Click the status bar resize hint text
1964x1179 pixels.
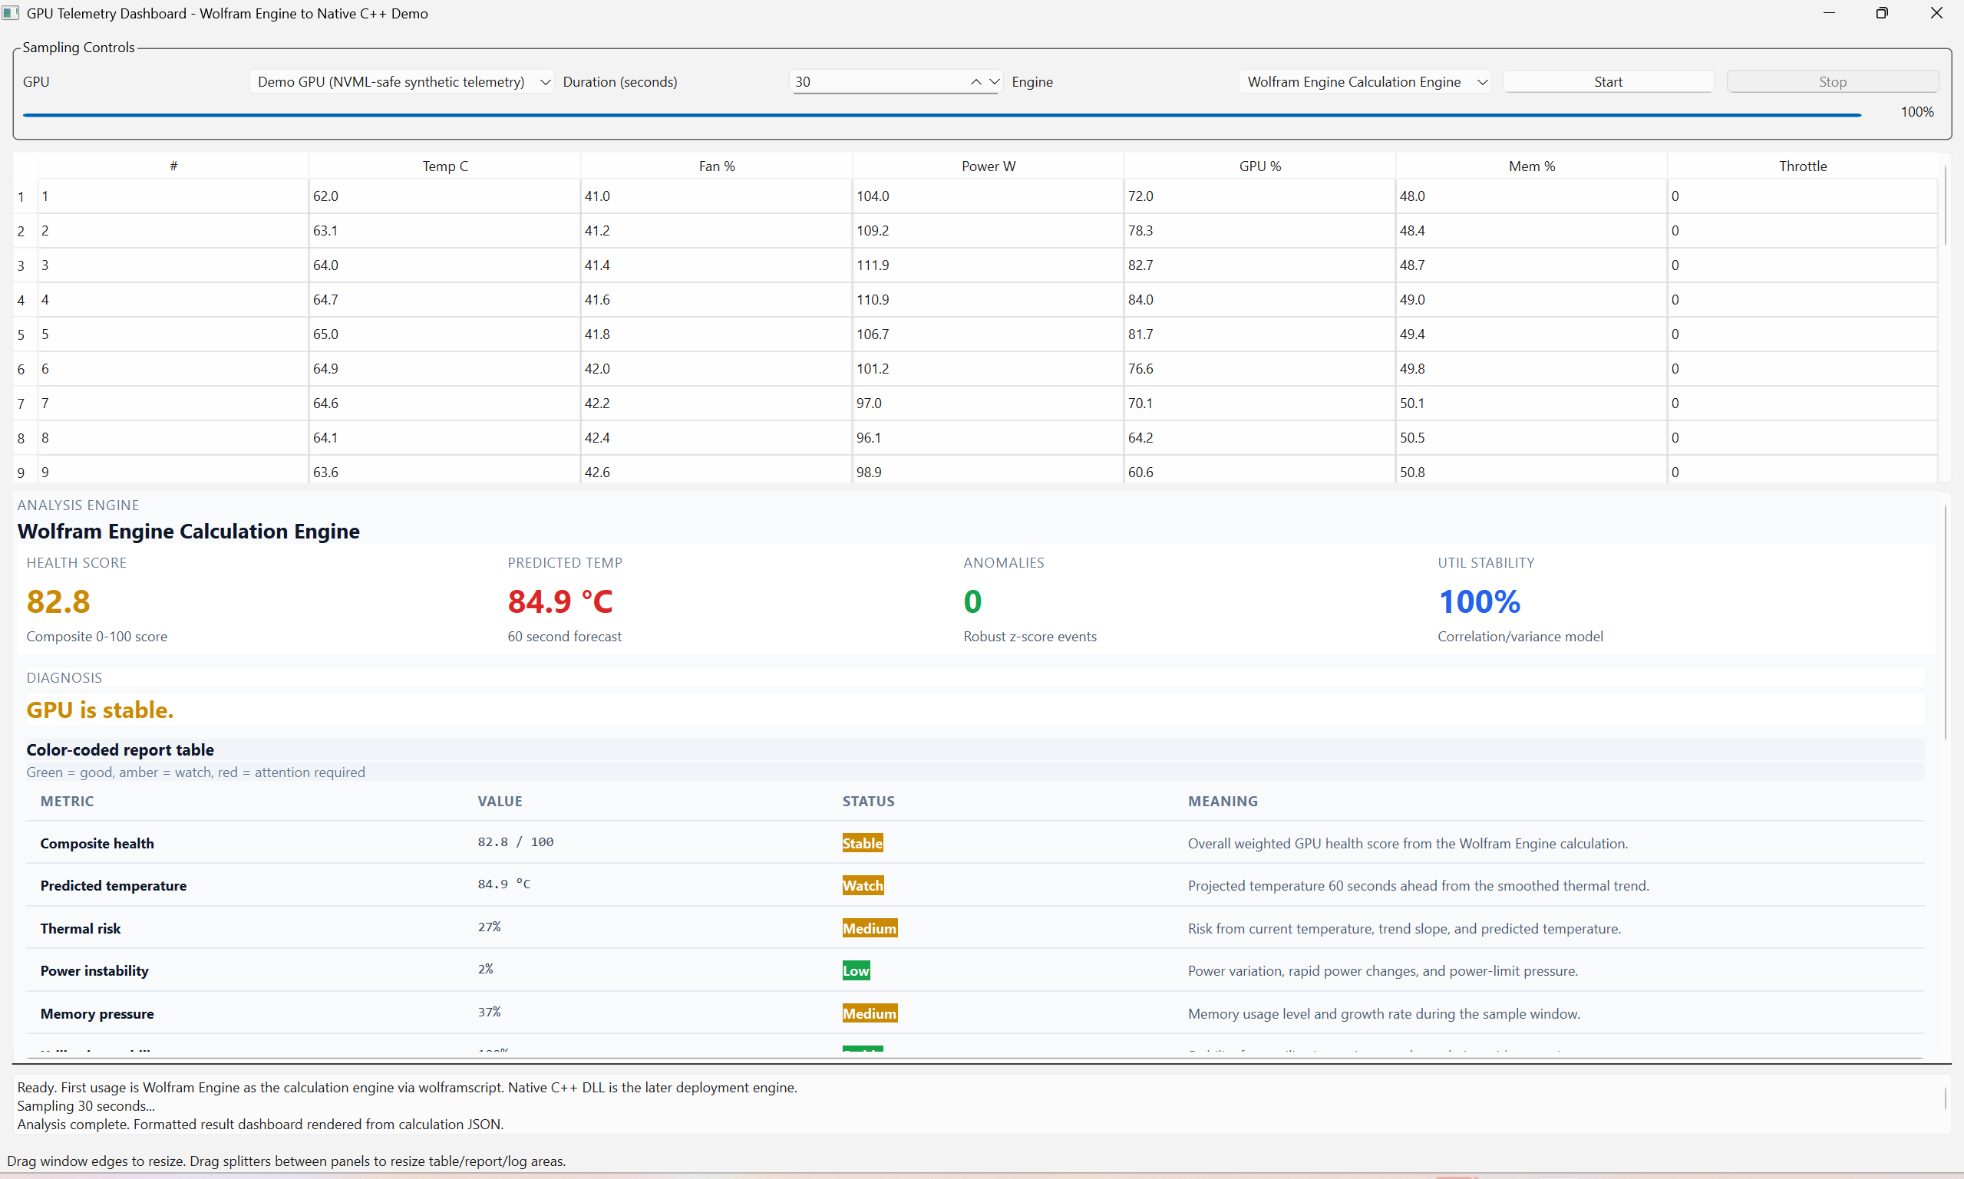coord(286,1161)
